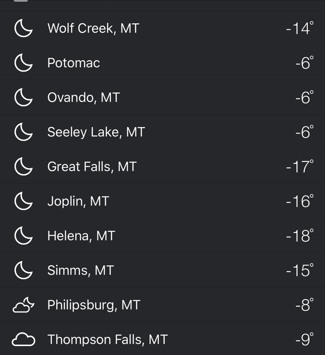
Task: Tap the -9° reading for Thompson Falls
Action: (x=305, y=339)
